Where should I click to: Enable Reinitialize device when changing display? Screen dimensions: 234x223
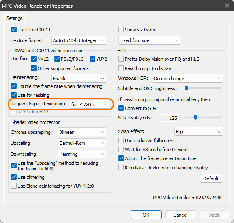click(121, 168)
